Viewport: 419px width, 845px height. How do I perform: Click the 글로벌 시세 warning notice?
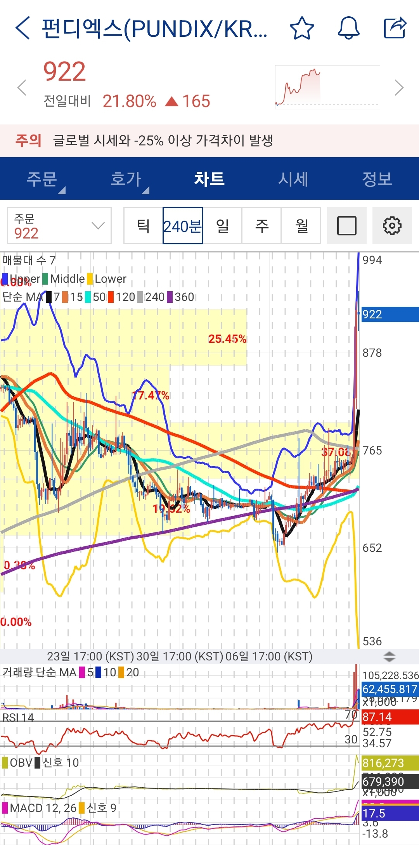(209, 140)
